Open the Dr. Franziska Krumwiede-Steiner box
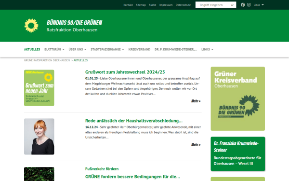Image resolution: width=289 pixels, height=181 pixels. (238, 153)
